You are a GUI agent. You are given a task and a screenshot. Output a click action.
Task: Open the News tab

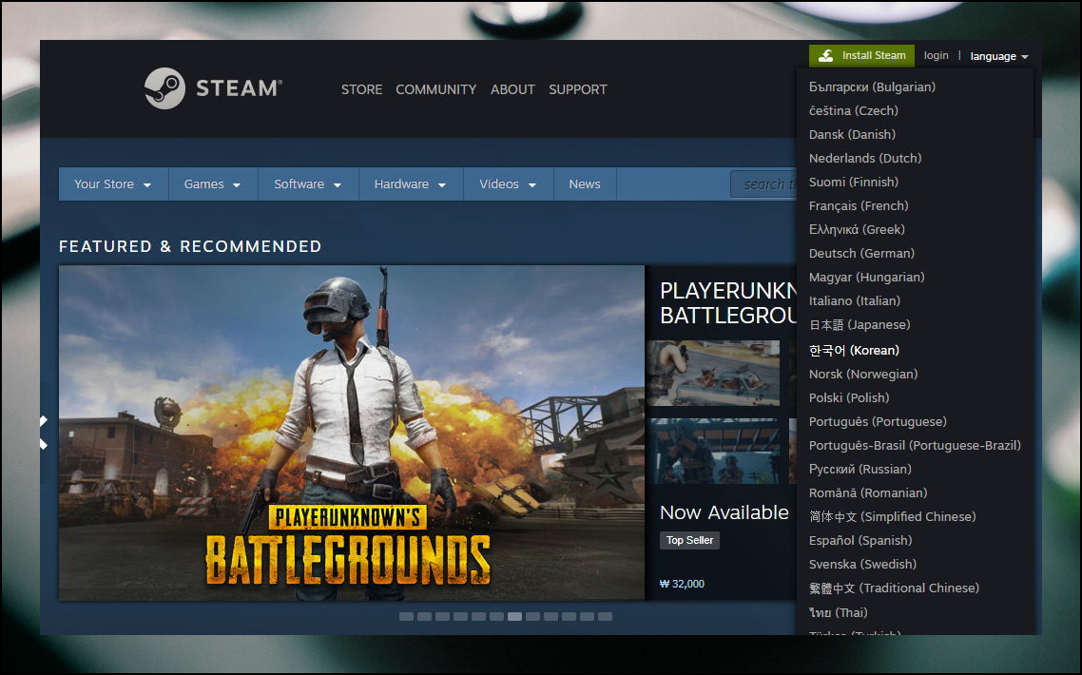pyautogui.click(x=585, y=184)
